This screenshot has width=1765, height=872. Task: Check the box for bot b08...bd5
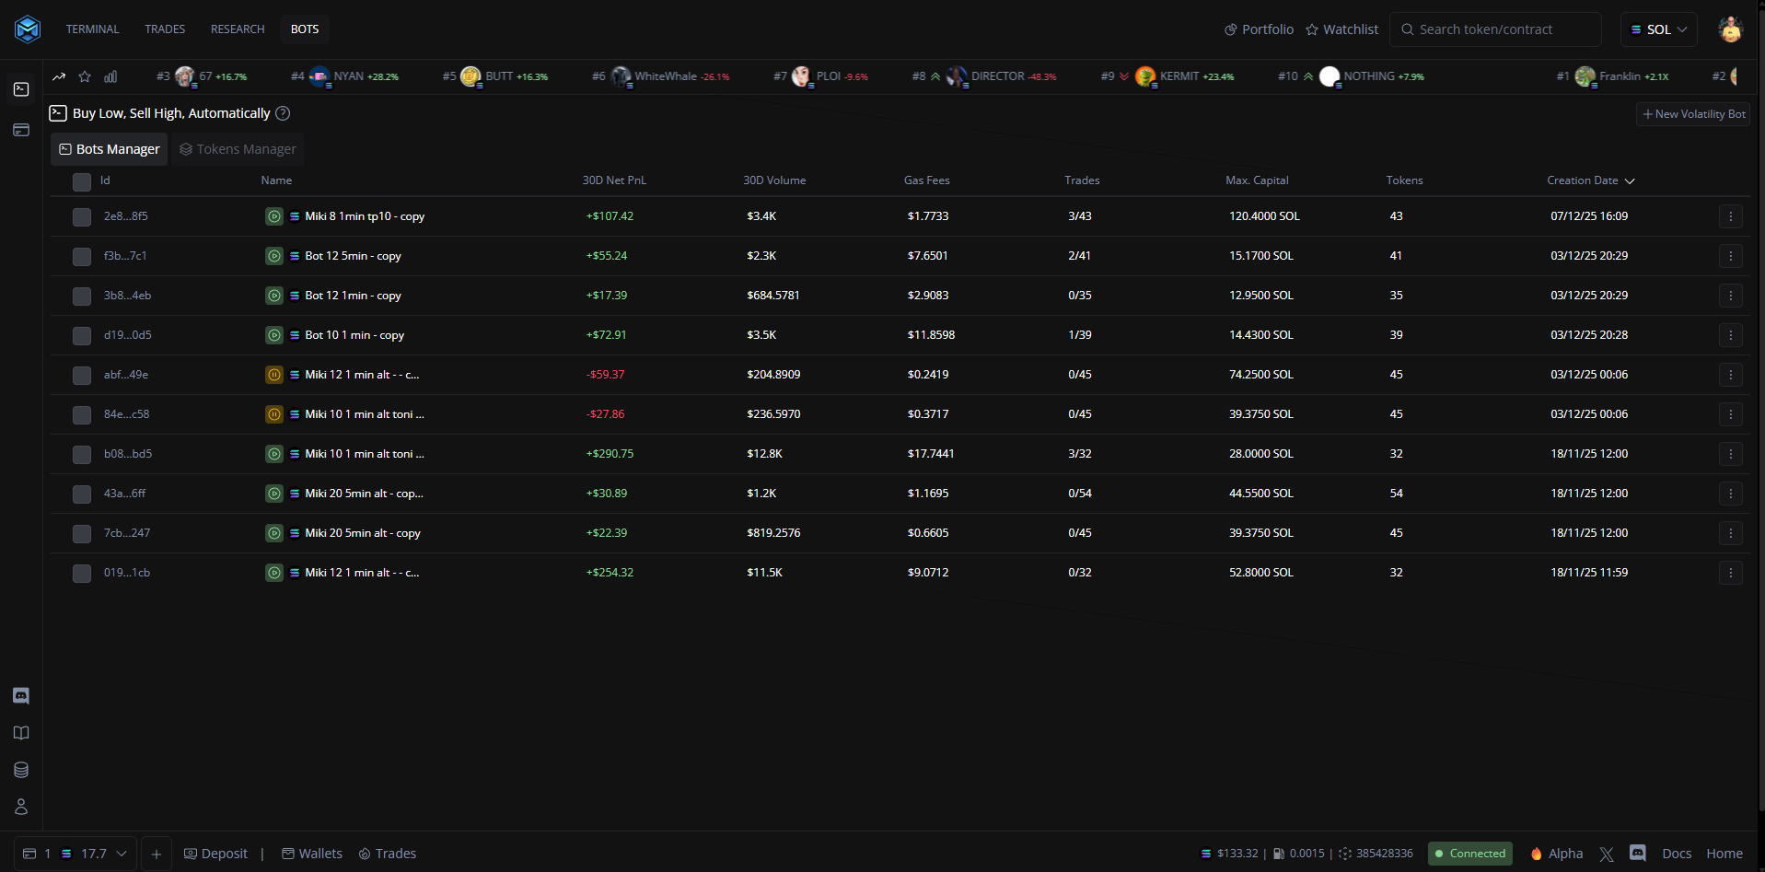coord(82,455)
